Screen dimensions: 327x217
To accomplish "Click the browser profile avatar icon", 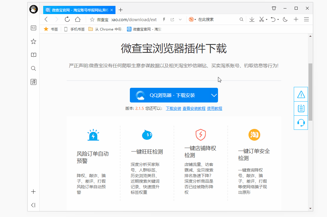I will coord(33,9).
